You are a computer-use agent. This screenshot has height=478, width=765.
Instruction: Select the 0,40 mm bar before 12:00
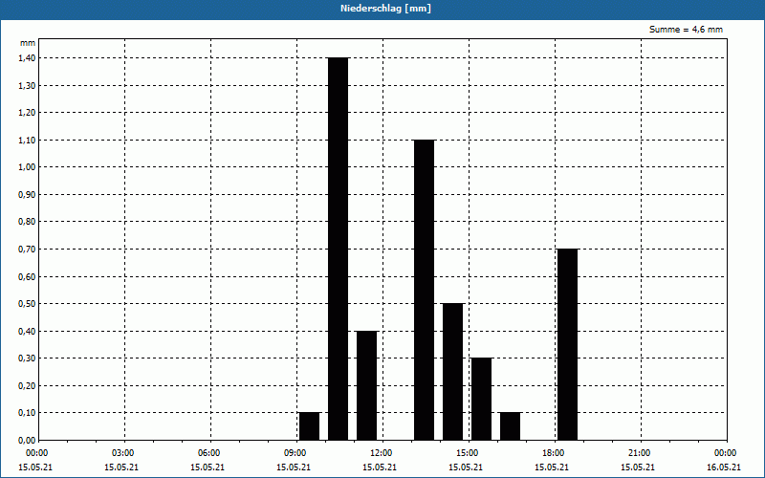click(367, 385)
